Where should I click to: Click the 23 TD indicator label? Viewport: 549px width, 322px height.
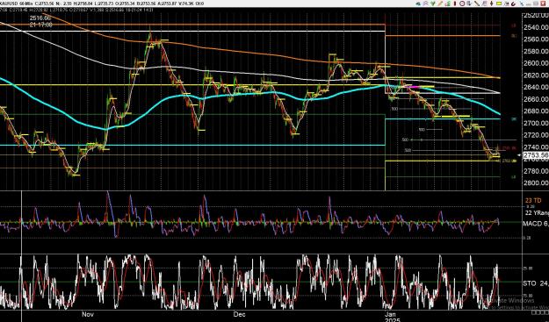(x=532, y=201)
